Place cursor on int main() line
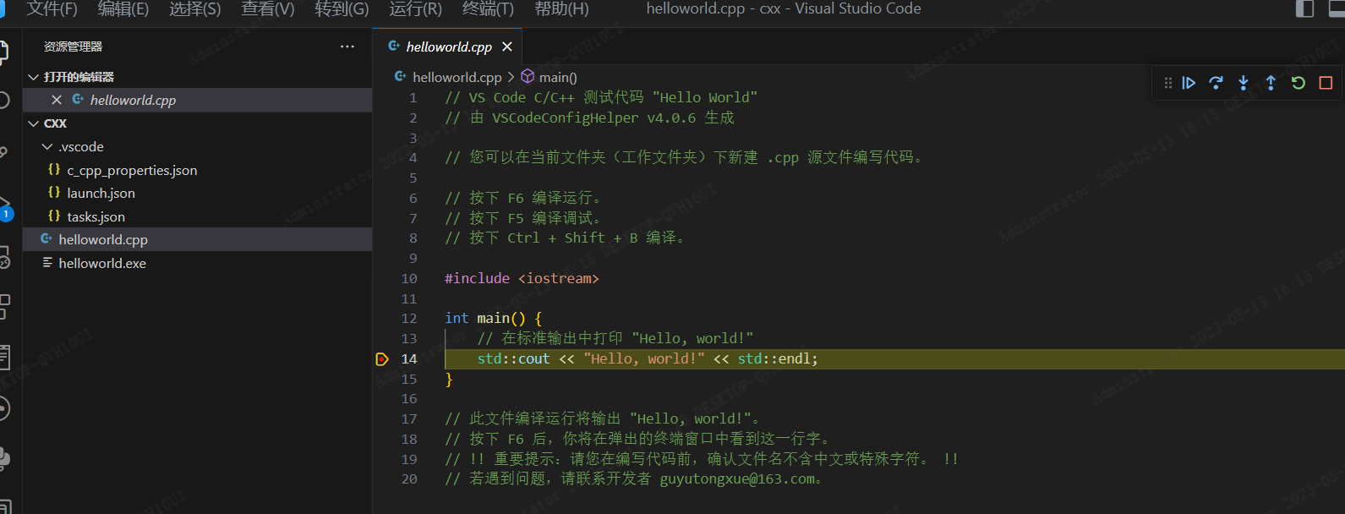Image resolution: width=1345 pixels, height=514 pixels. point(494,319)
